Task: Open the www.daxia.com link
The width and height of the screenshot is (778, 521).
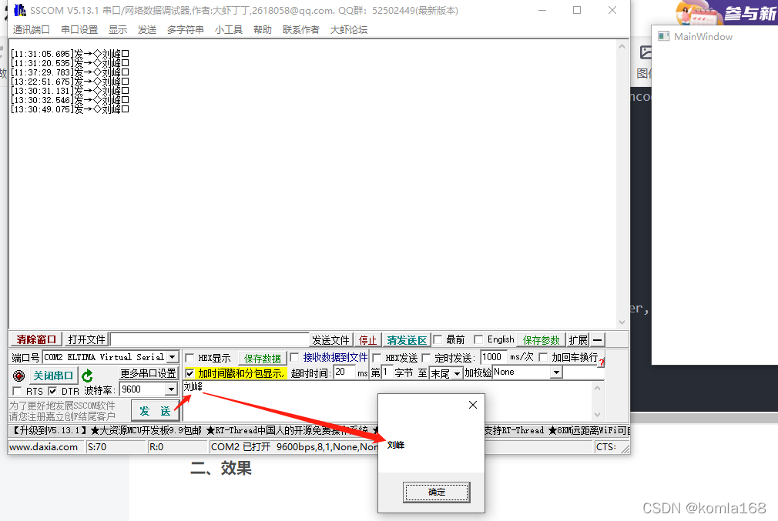Action: click(x=45, y=446)
